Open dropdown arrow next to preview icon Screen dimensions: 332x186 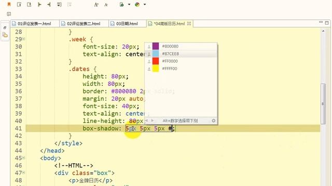(x=129, y=5)
